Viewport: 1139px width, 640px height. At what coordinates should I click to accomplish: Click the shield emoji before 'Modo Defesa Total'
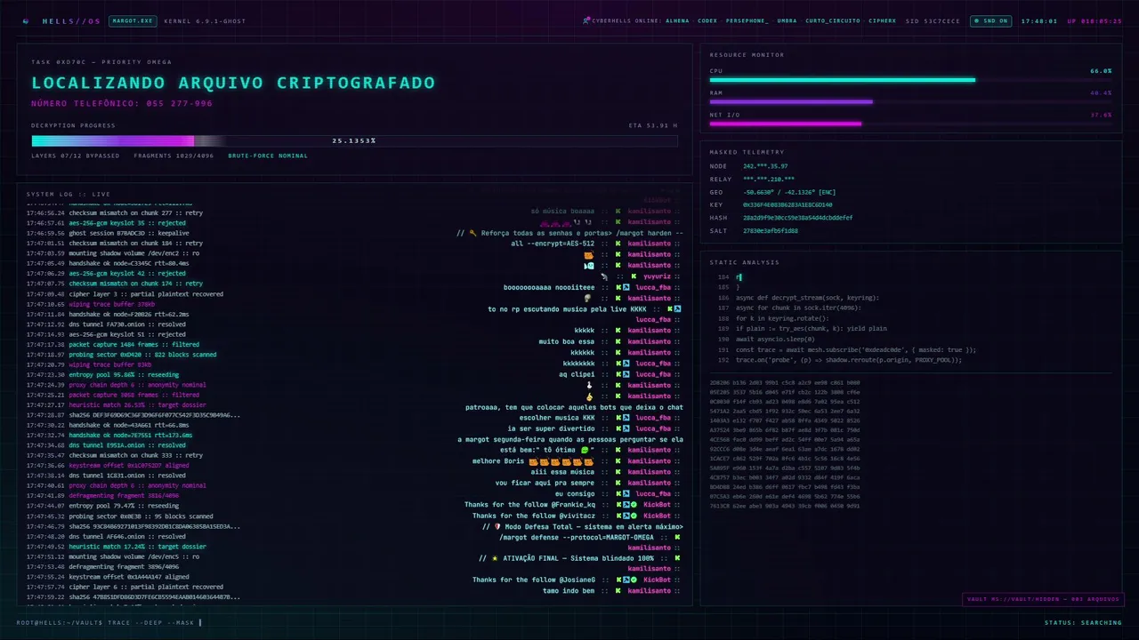497,526
